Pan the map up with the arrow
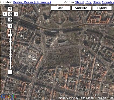 (10, 9)
